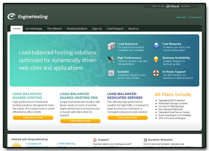
Task: Click the Load-Balanced server stack icon
Action: tap(111, 46)
